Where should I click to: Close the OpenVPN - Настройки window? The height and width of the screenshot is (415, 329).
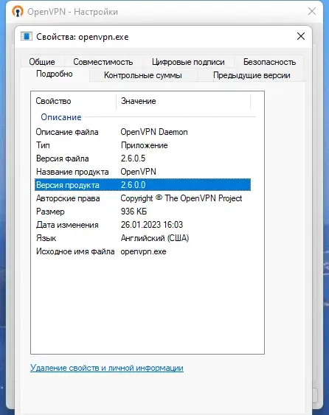tap(312, 11)
